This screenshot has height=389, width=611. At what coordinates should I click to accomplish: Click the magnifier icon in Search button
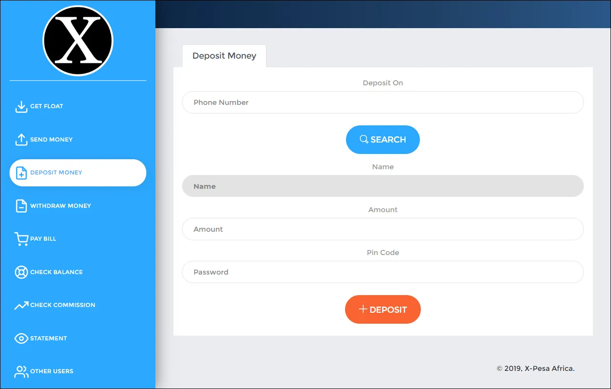coord(364,139)
